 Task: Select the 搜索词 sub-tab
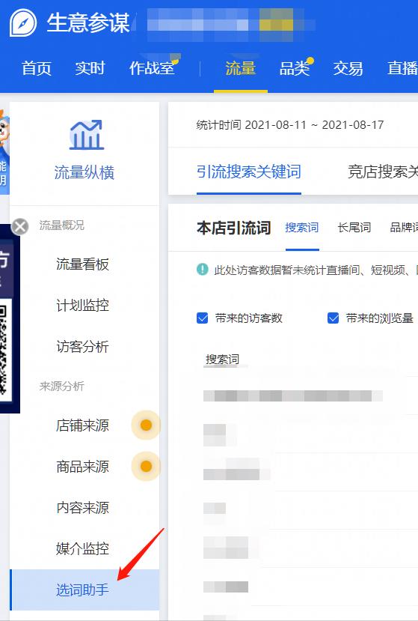pos(302,228)
